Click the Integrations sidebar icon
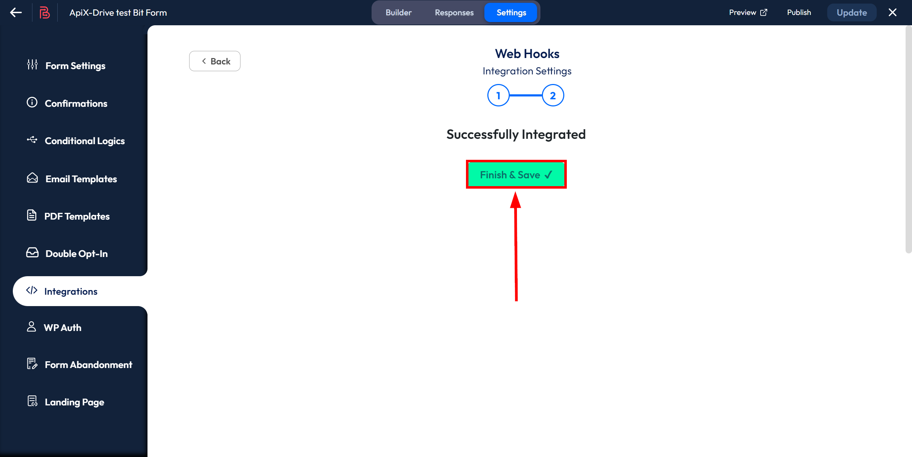This screenshot has height=457, width=912. click(x=32, y=290)
